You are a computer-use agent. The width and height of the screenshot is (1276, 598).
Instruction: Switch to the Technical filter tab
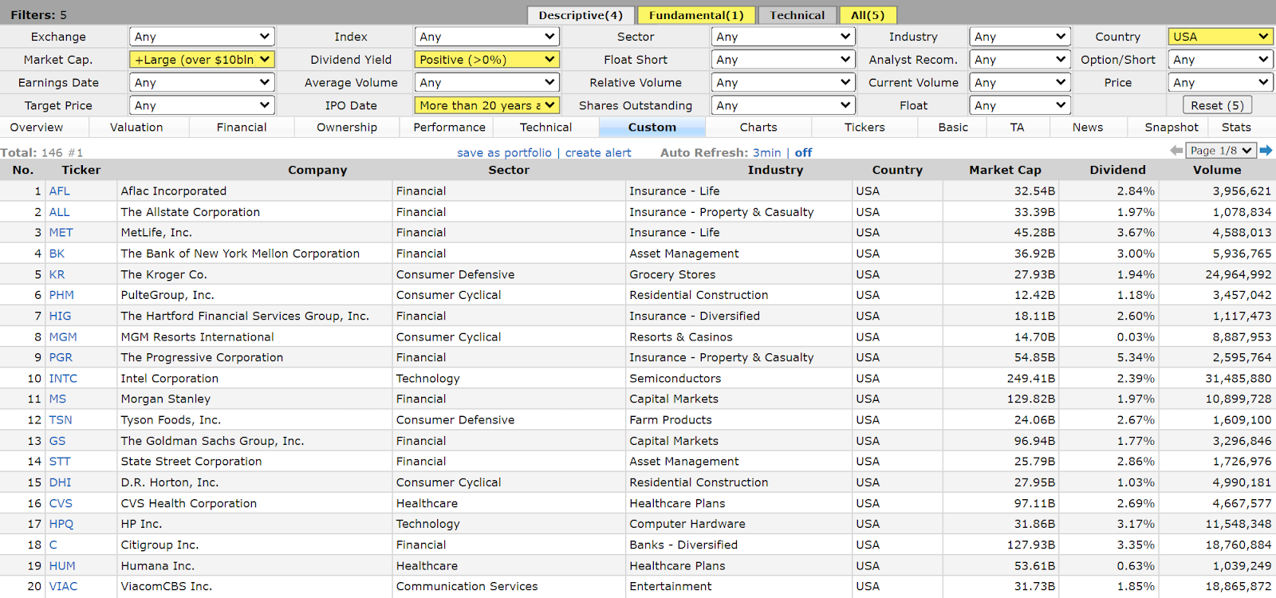pyautogui.click(x=797, y=15)
